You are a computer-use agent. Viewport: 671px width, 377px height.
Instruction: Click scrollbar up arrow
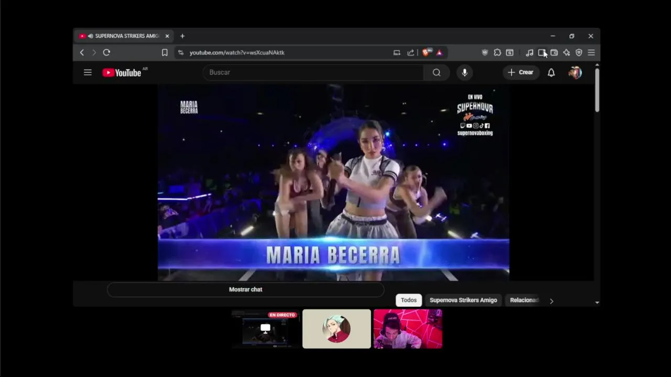597,65
